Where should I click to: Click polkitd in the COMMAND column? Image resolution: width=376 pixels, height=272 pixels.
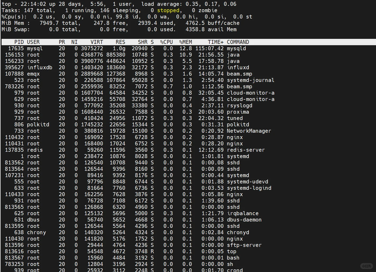[238, 125]
